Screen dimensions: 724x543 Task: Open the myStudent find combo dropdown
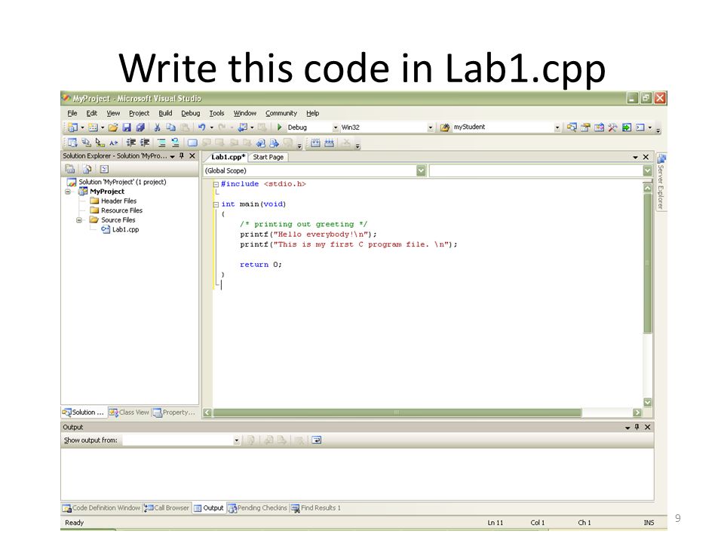(557, 127)
